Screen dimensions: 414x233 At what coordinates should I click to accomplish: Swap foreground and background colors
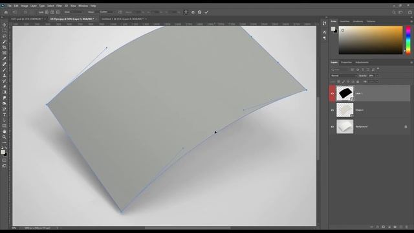coord(6,148)
